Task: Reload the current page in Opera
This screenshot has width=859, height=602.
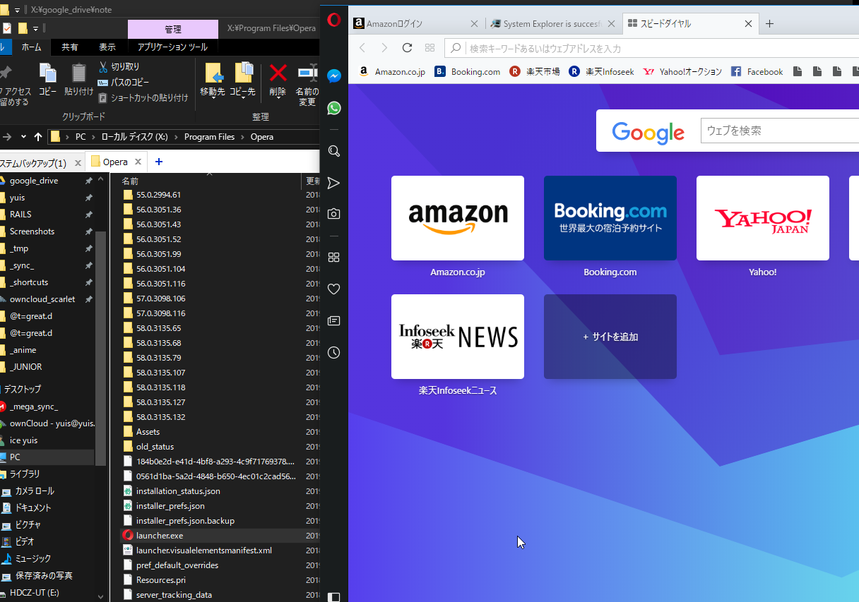Action: tap(407, 48)
